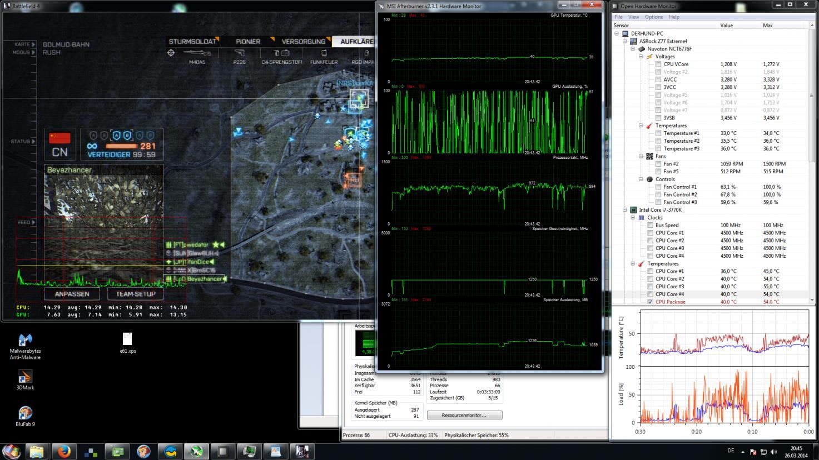The height and width of the screenshot is (460, 819).
Task: Click the Ressourcenmonitor button
Action: 464,415
